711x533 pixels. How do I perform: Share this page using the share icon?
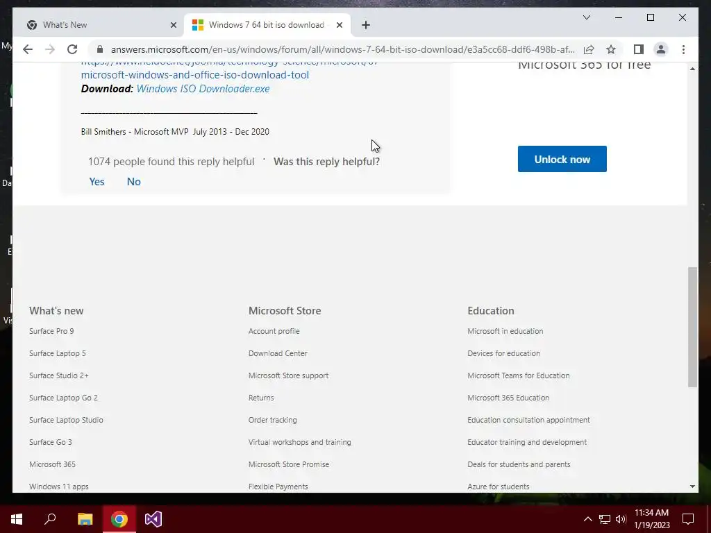pos(589,49)
